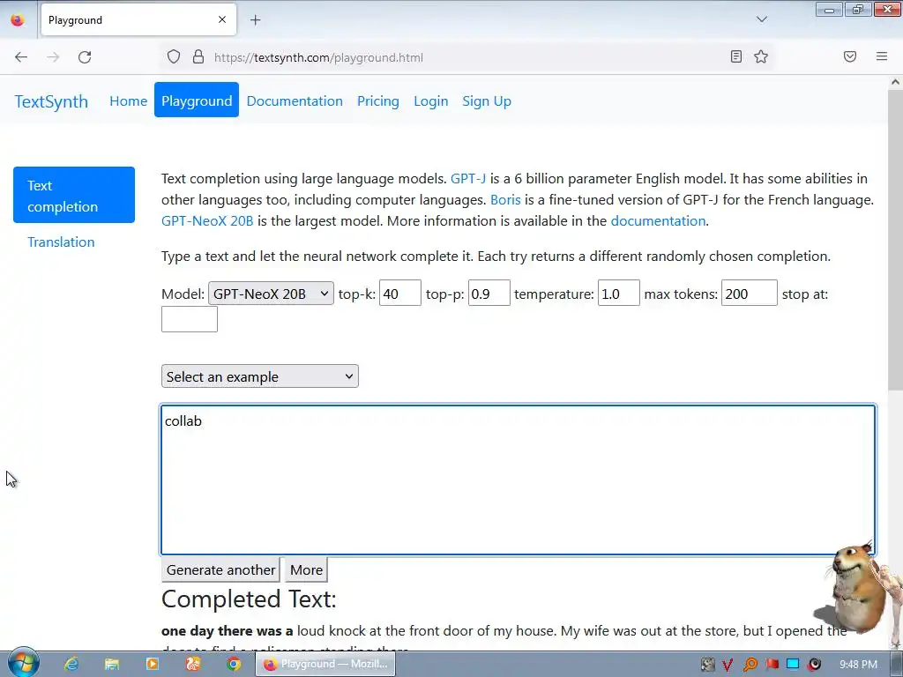Open the Home nav item

(129, 100)
